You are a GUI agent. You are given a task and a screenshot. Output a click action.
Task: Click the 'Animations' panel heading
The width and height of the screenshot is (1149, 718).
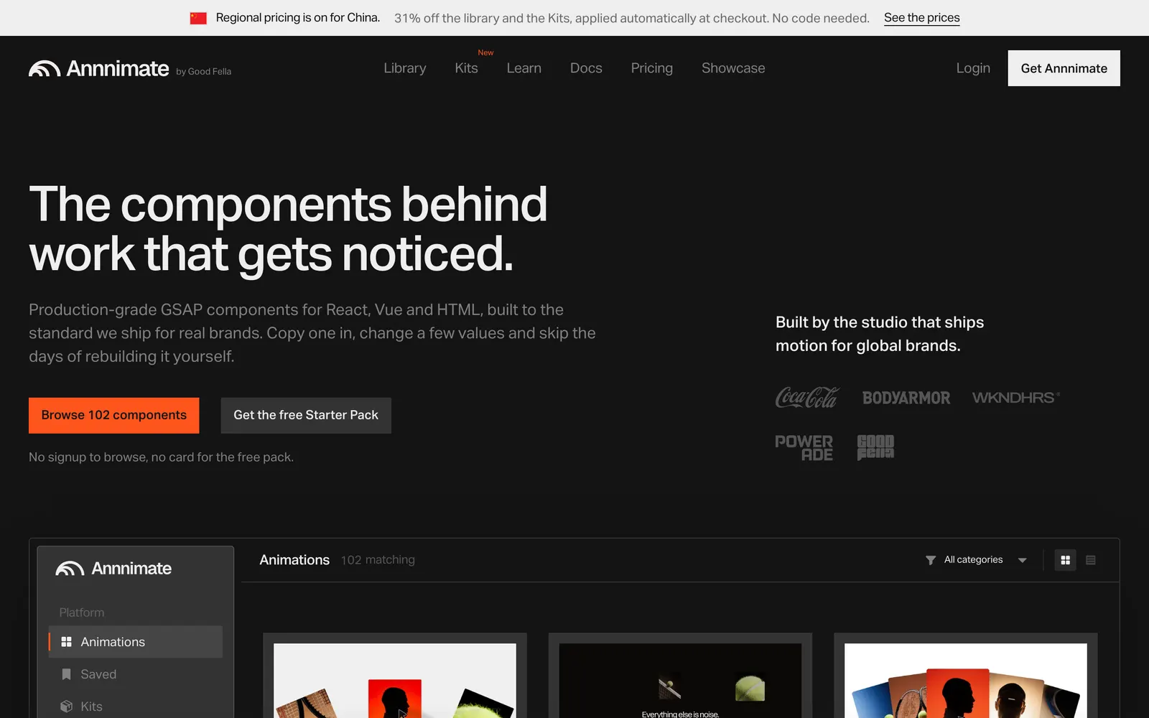[294, 560]
